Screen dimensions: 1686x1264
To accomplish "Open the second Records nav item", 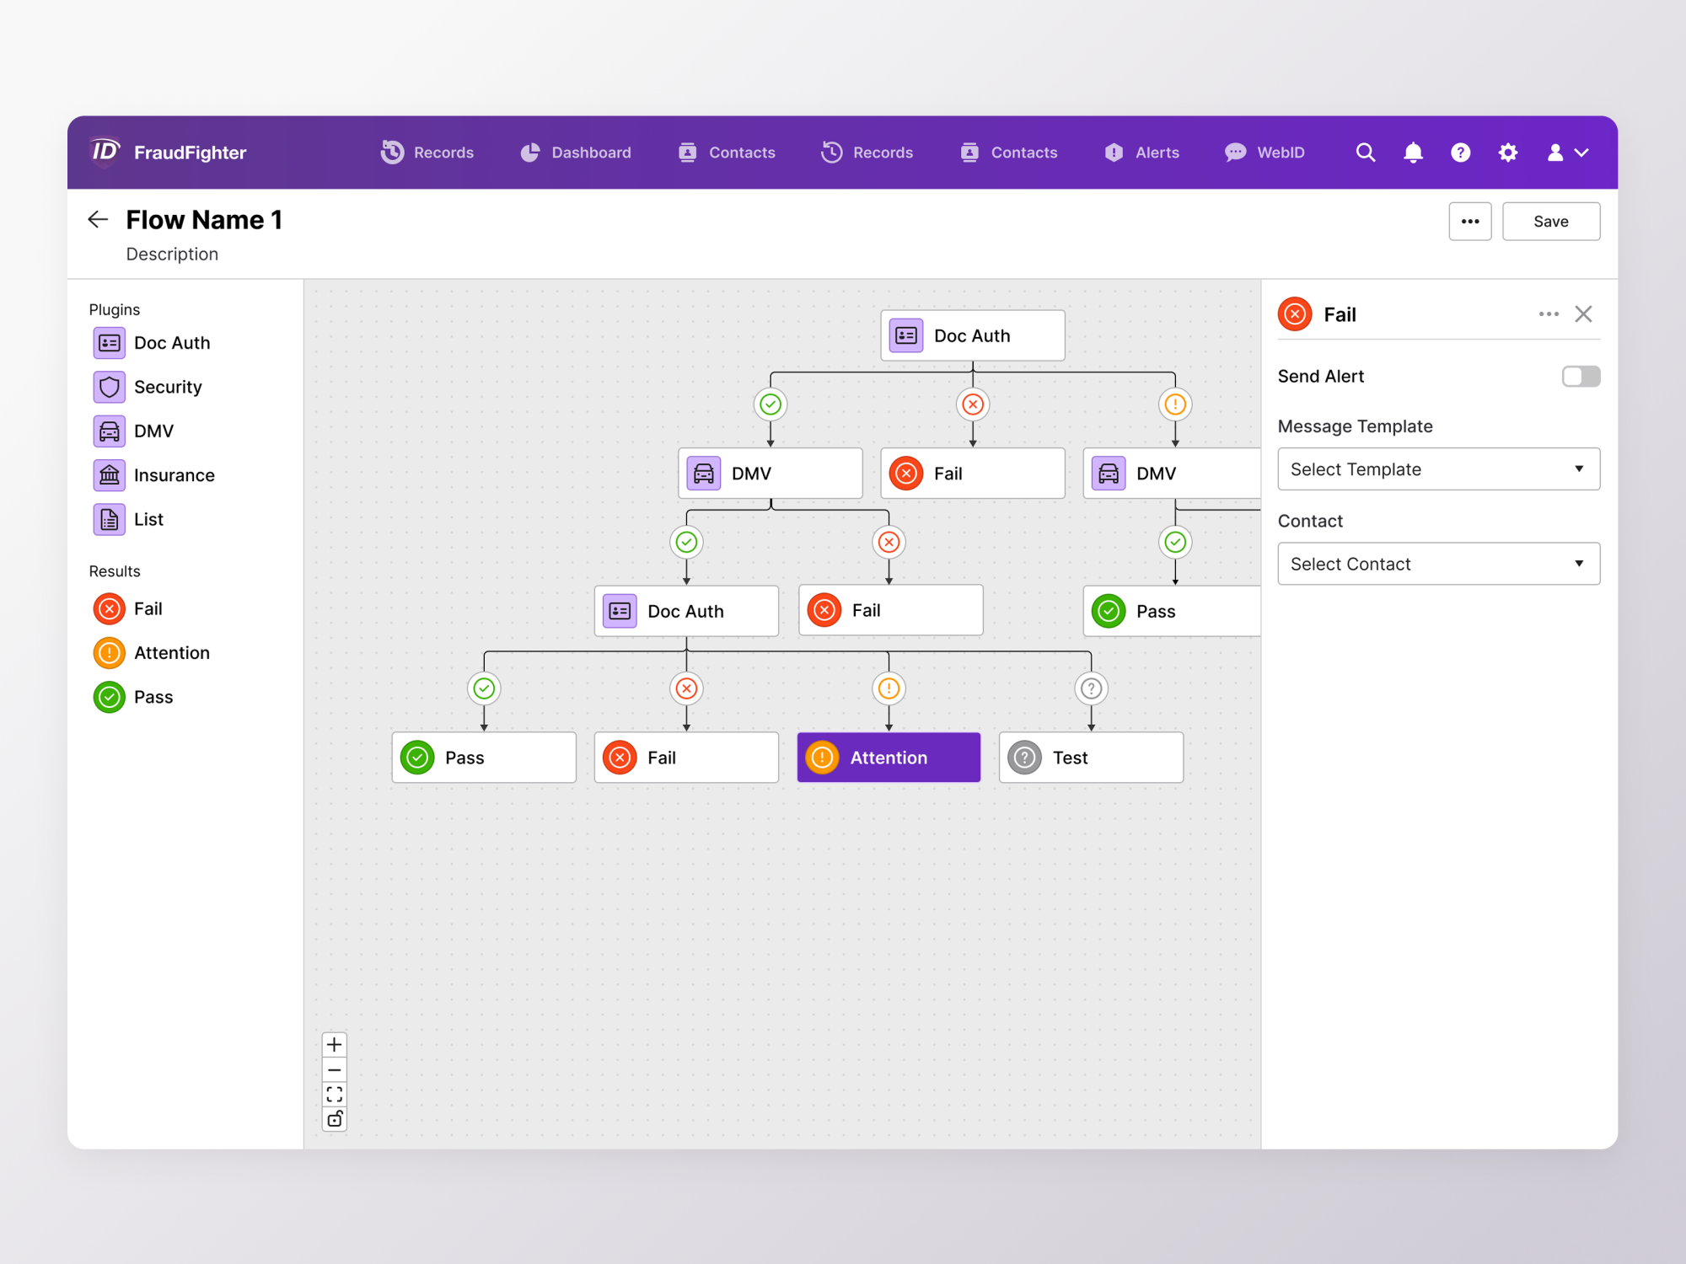I will 867,153.
